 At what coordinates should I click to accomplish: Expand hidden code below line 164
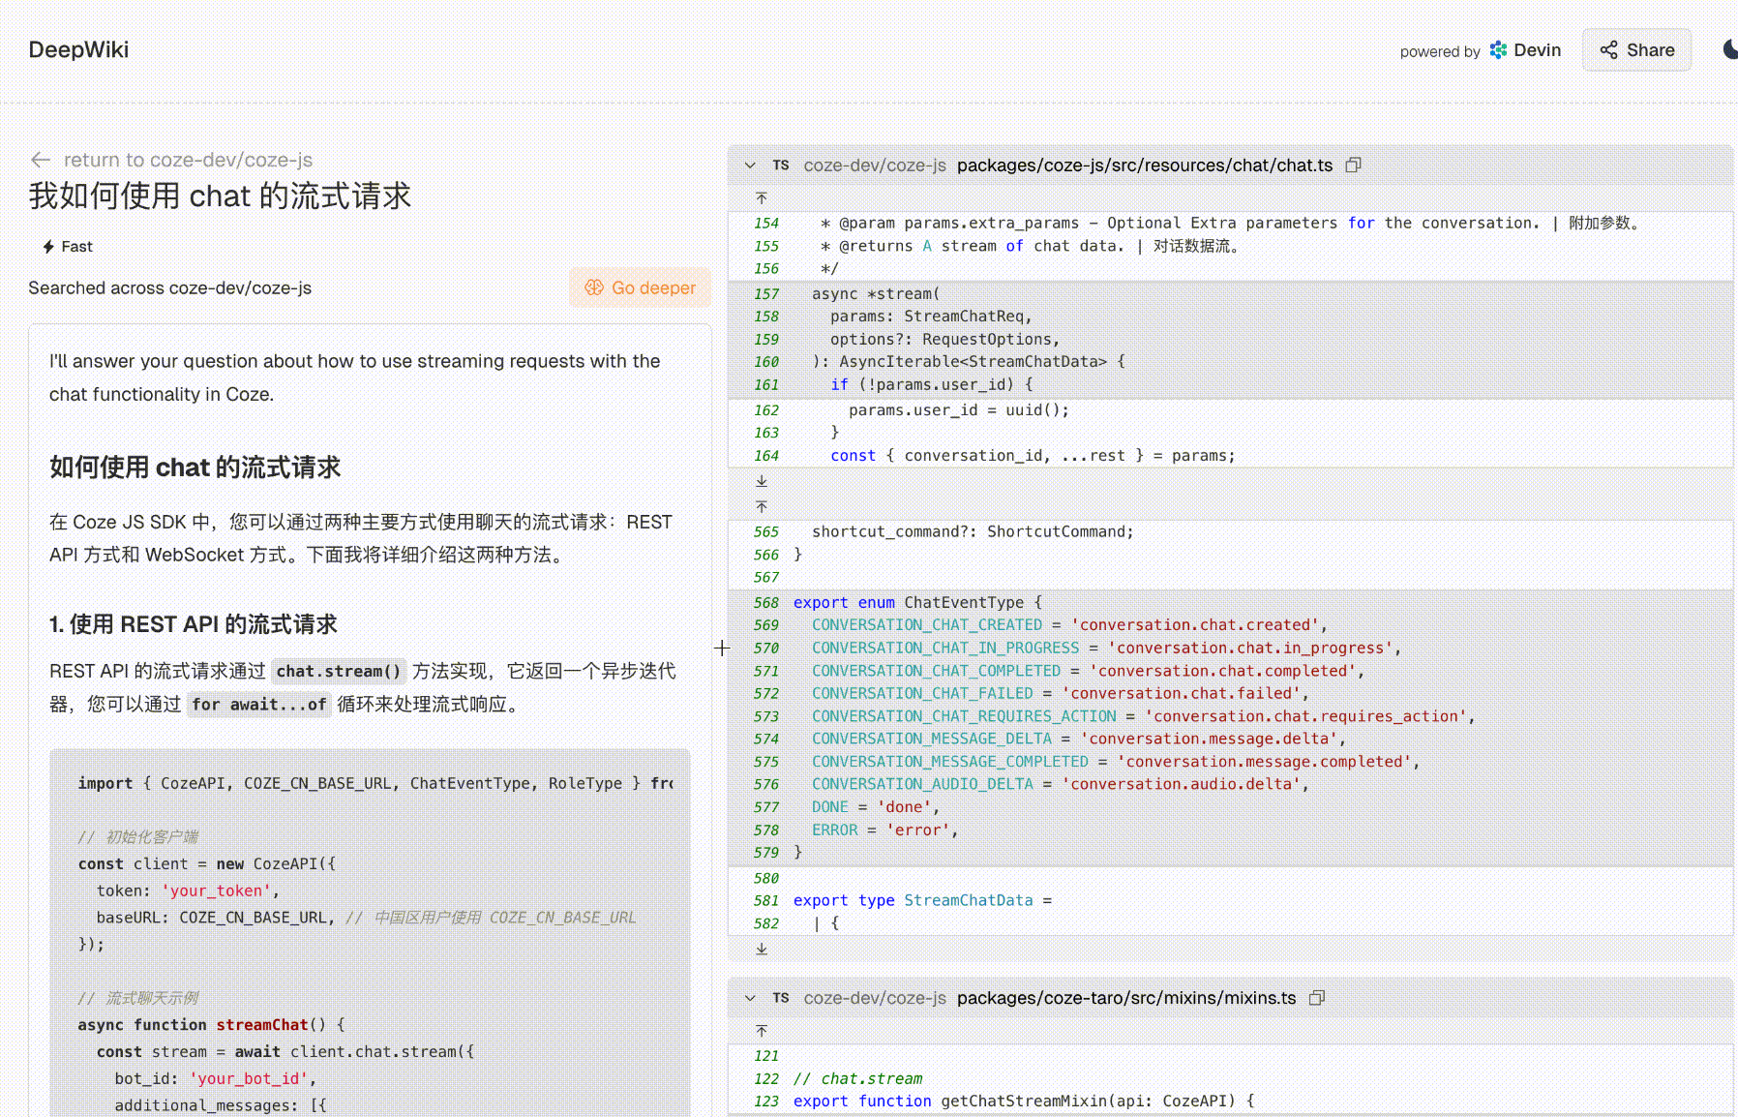coord(762,481)
